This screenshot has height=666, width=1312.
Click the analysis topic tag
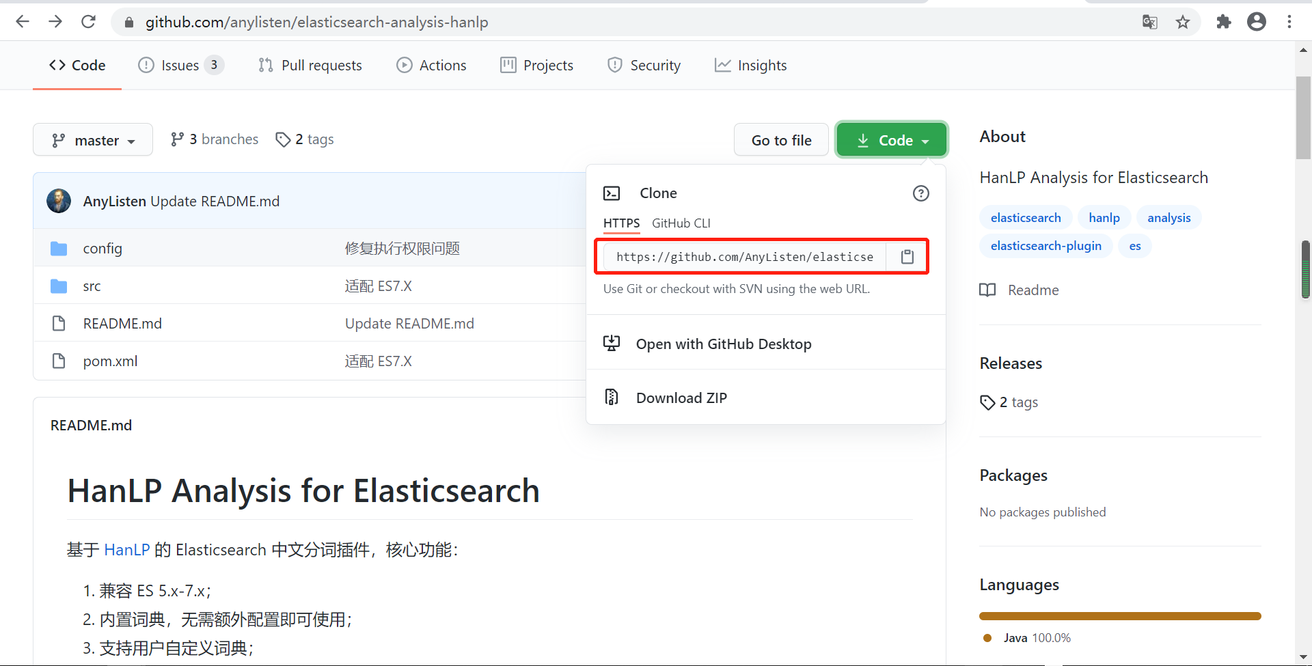[x=1168, y=218]
